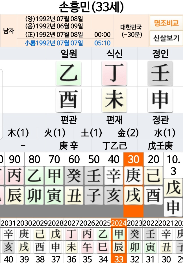Switch to the 70 daewoon period
Image resolution: width=183 pixels, height=263 pixels.
point(54,159)
